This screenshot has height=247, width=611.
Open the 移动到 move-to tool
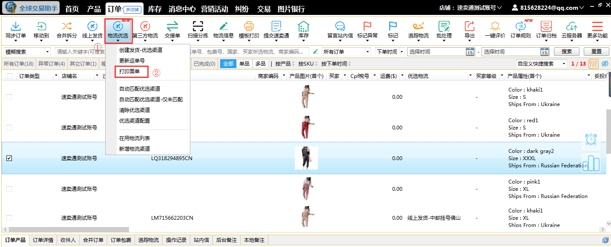41,26
